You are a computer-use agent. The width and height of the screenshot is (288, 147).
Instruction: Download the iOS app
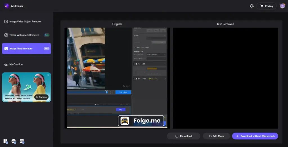[x=22, y=141]
